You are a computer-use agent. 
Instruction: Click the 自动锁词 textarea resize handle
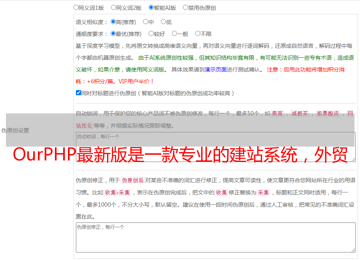click(353, 160)
